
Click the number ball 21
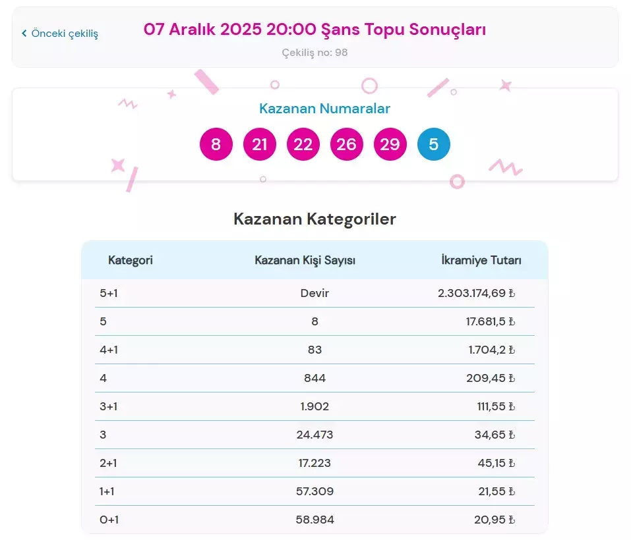(259, 144)
